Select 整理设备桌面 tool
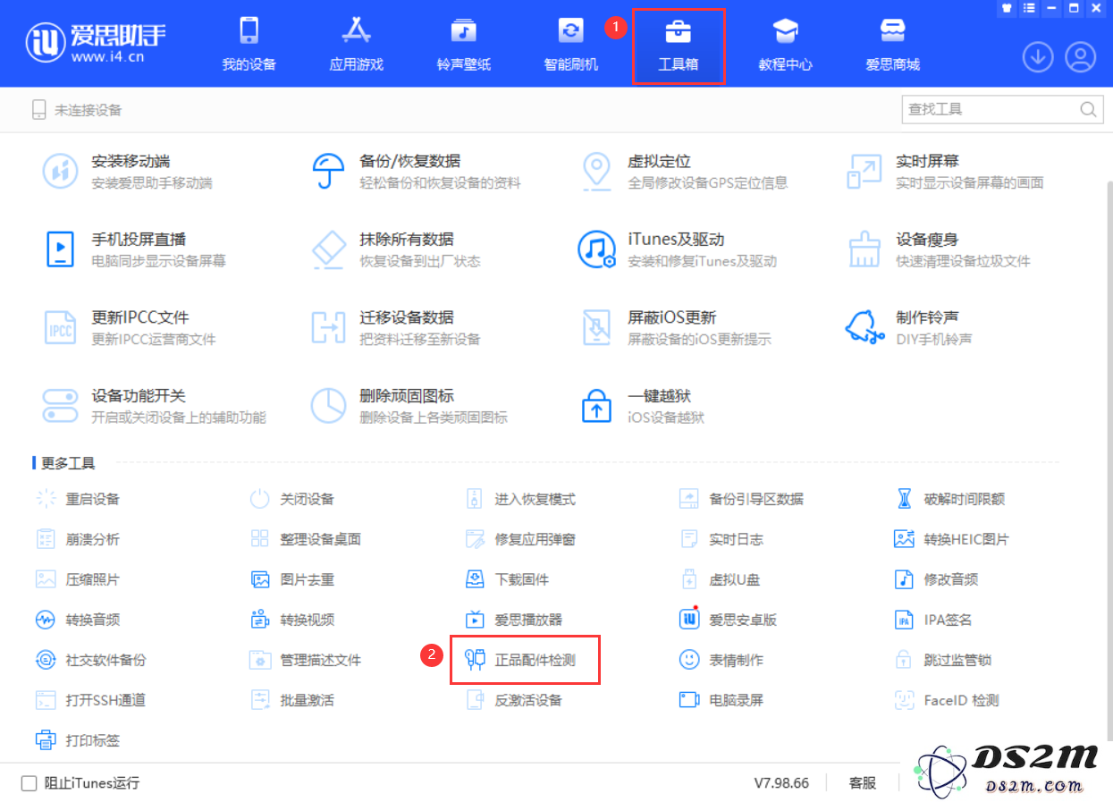 pos(307,539)
